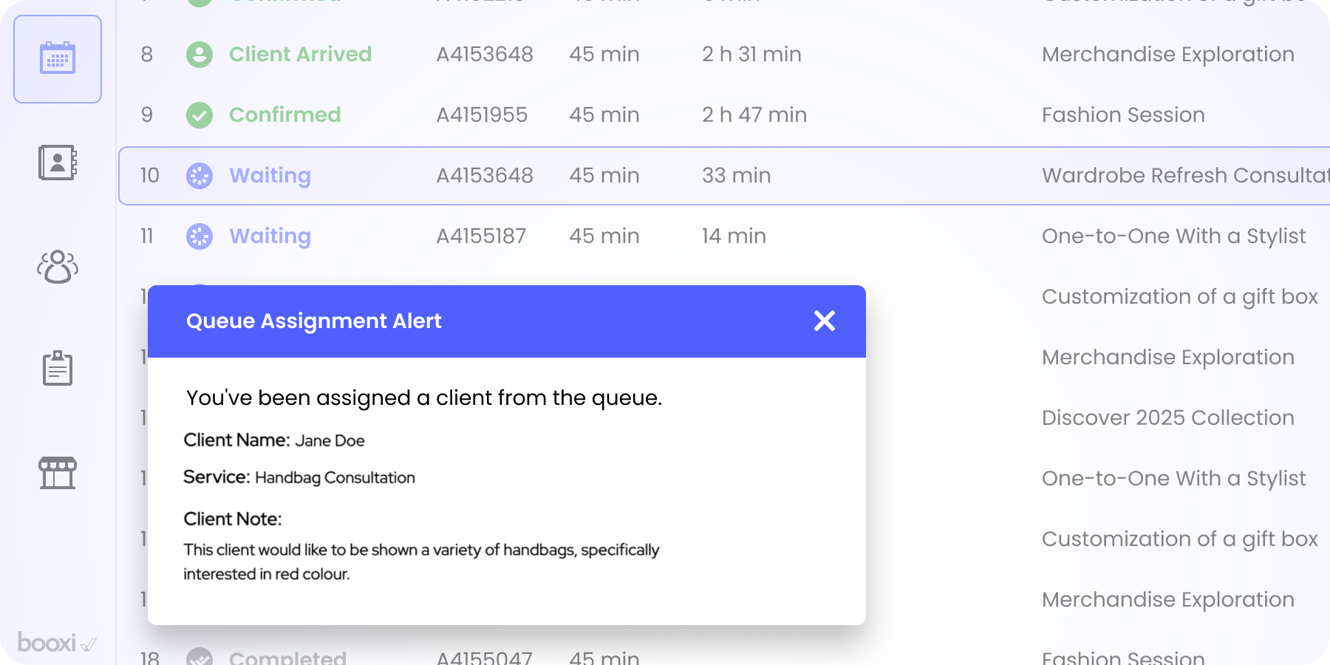This screenshot has width=1330, height=665.
Task: Click the 2 h 47 min wait time
Action: pyautogui.click(x=754, y=115)
